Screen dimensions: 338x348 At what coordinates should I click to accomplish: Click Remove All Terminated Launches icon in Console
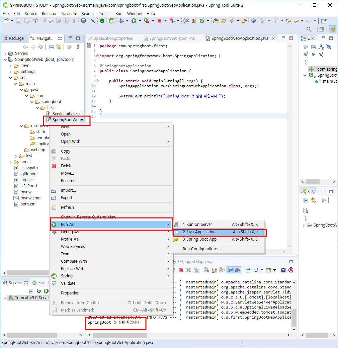(x=196, y=270)
